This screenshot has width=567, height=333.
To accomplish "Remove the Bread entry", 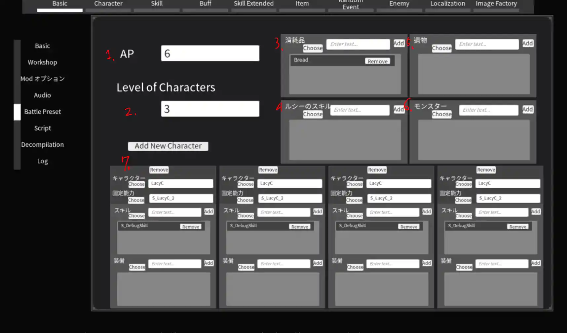I will (x=377, y=61).
